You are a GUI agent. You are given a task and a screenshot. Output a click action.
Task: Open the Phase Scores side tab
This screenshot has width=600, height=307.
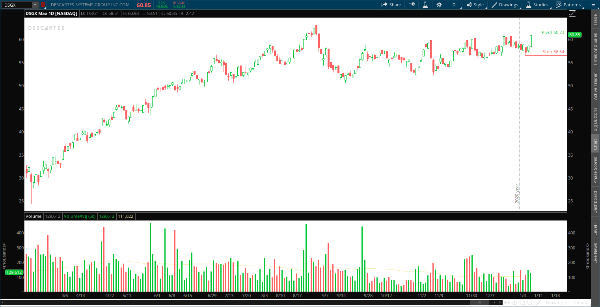pyautogui.click(x=595, y=170)
